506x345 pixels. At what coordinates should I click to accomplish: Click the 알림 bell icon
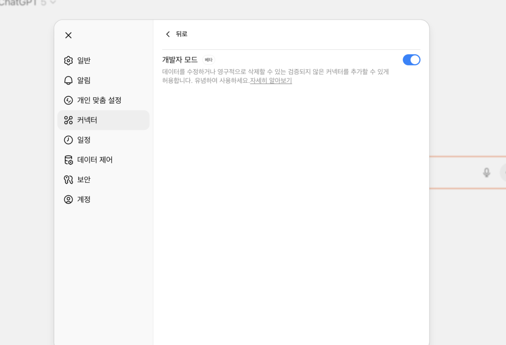pyautogui.click(x=68, y=80)
